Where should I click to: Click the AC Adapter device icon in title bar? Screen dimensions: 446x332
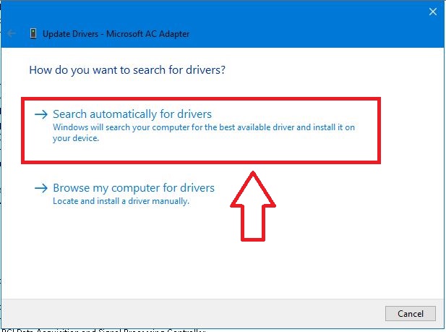pos(33,33)
